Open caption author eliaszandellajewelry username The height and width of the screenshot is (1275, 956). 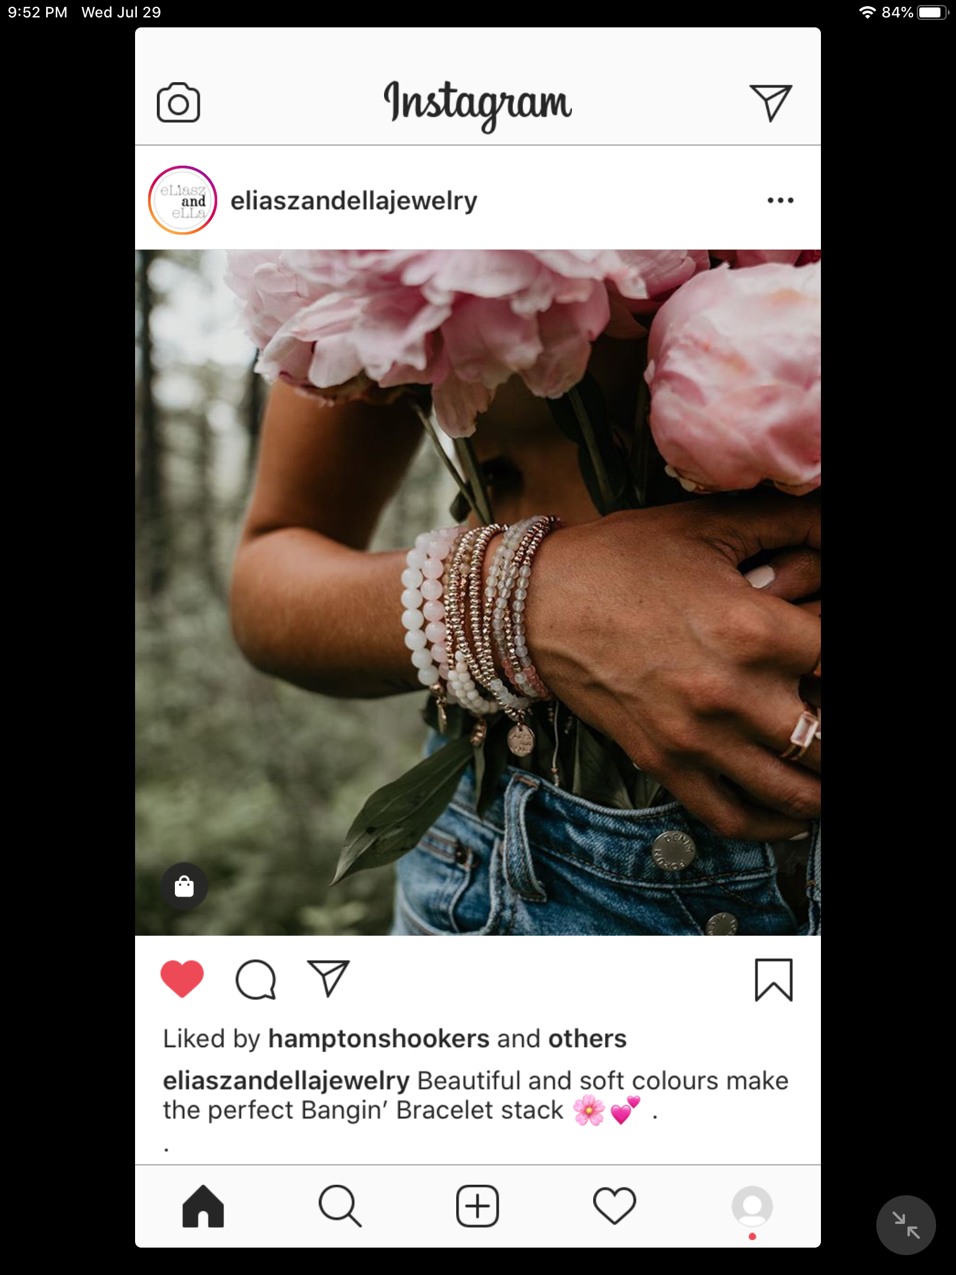[286, 1081]
